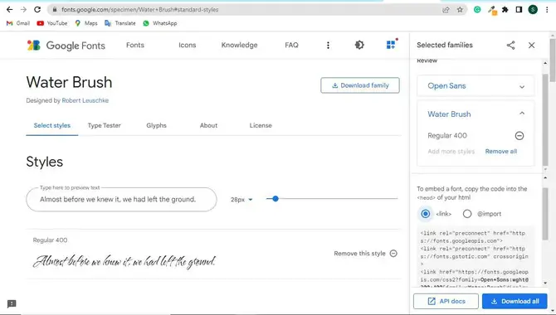Viewport: 556px width, 315px height.
Task: Click the Remove this style text
Action: coord(359,254)
